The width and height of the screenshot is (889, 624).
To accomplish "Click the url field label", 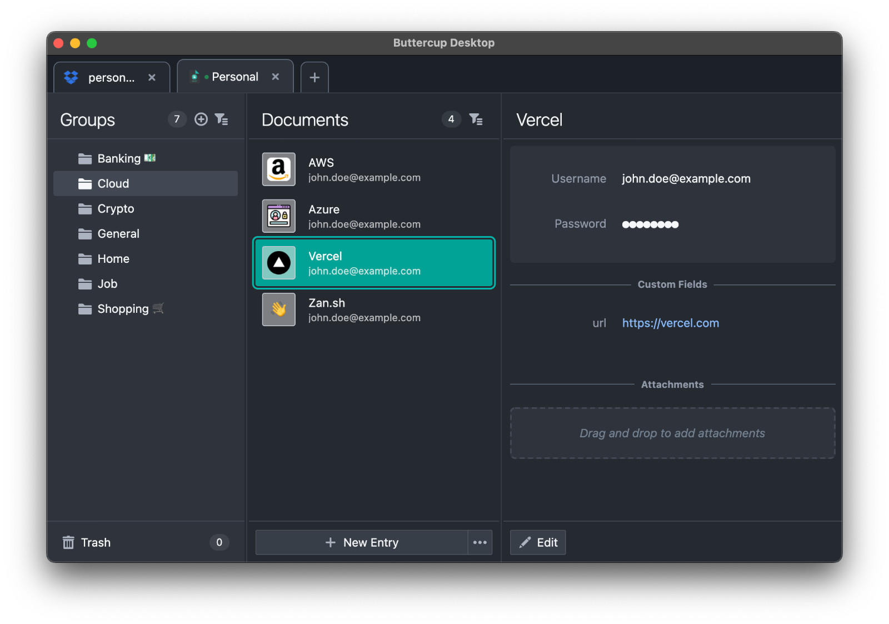I will click(600, 323).
